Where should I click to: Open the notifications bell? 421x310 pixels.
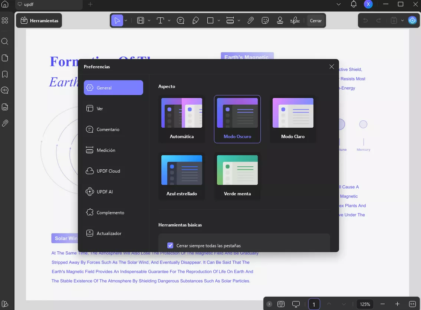pos(353,4)
